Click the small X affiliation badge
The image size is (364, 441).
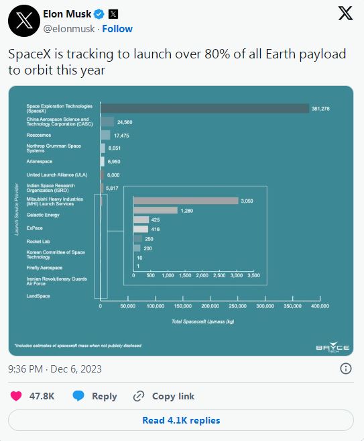coord(113,14)
